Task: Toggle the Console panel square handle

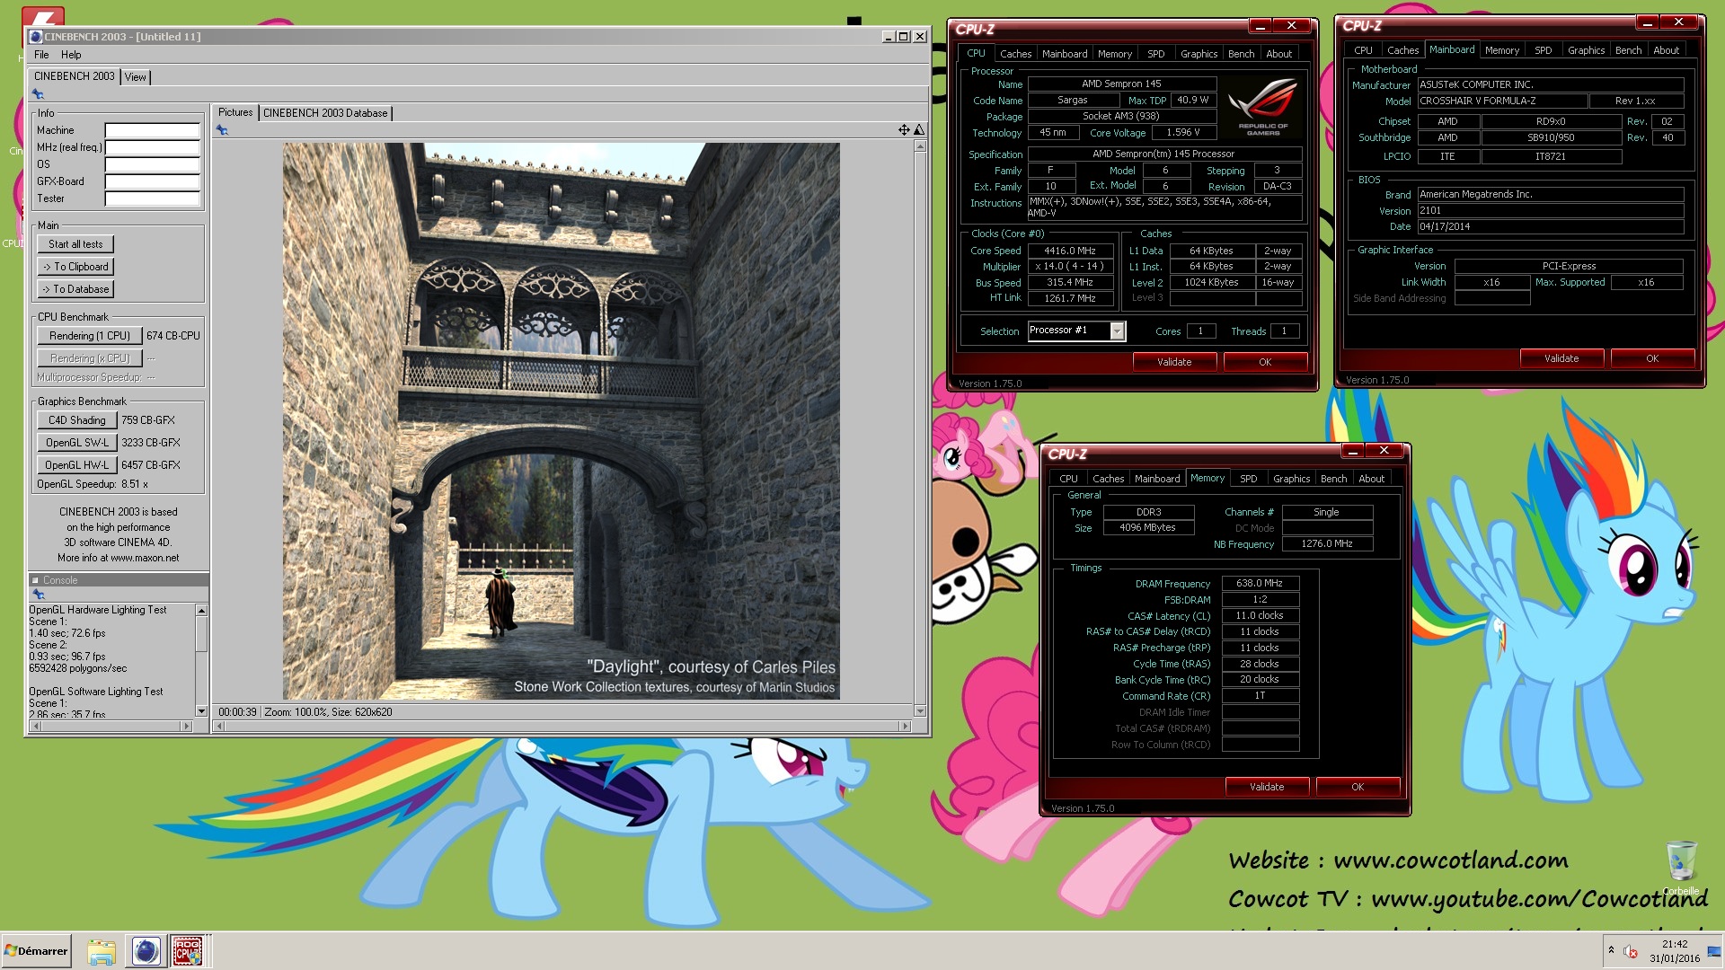Action: [36, 580]
